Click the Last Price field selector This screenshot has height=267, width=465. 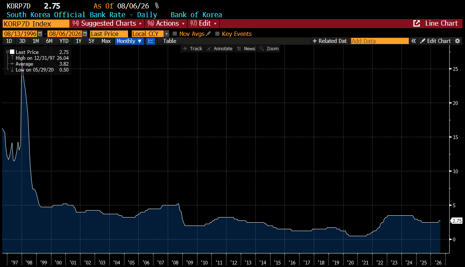click(x=109, y=34)
